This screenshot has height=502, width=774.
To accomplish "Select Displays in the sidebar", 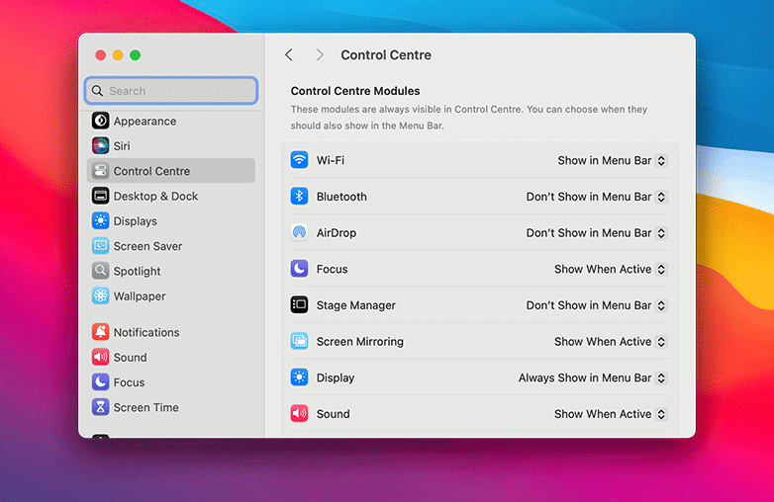I will coord(171,221).
